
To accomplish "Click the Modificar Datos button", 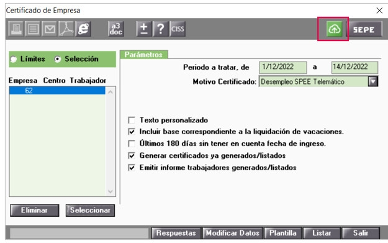I will [233, 233].
